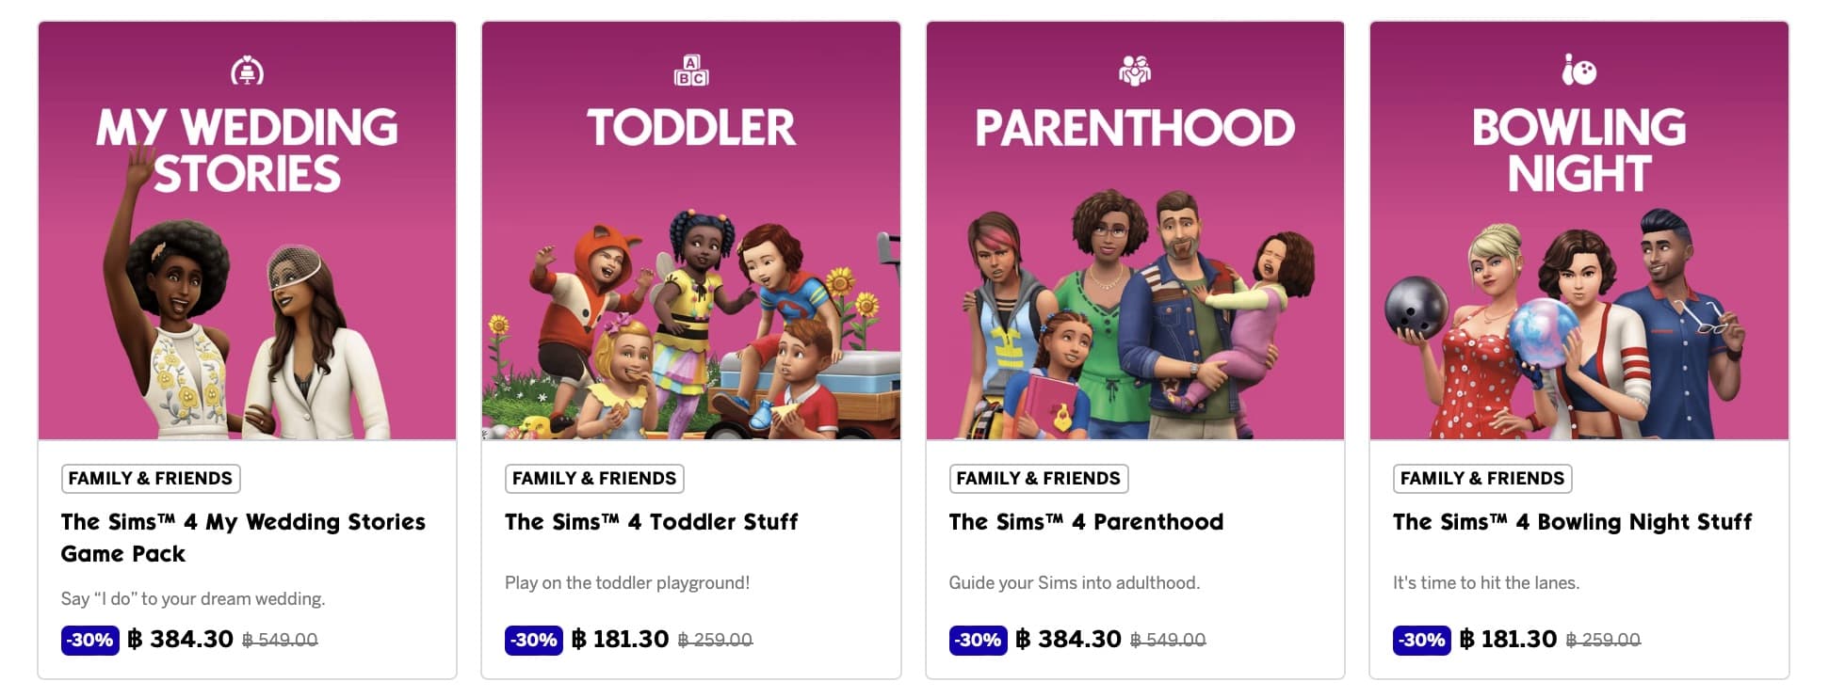Click Family & Friends tag on Toddler Stuff card

594,479
